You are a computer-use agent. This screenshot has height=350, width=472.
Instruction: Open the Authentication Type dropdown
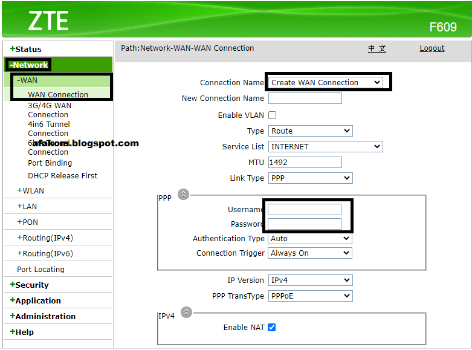click(x=310, y=238)
